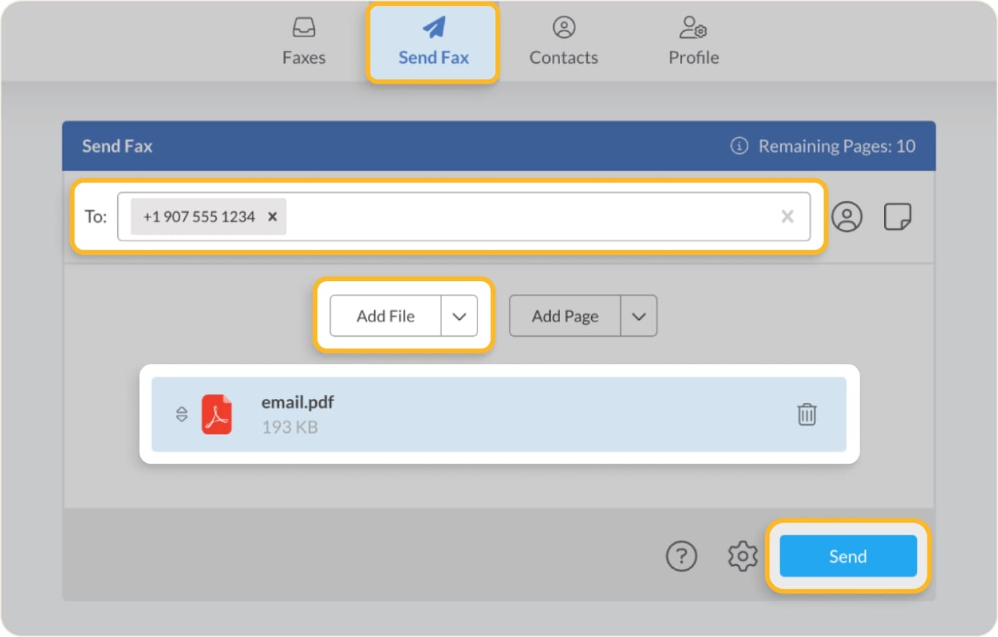
Task: Remove the +1 907 555 1234 recipient chip
Action: pos(273,217)
